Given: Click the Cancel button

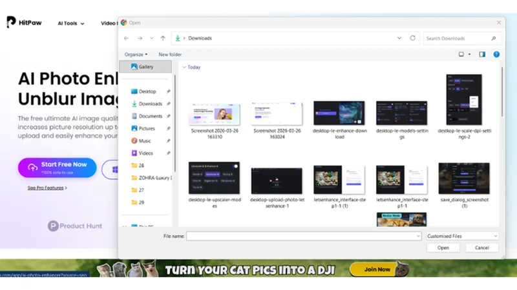Looking at the screenshot, I should [x=481, y=248].
